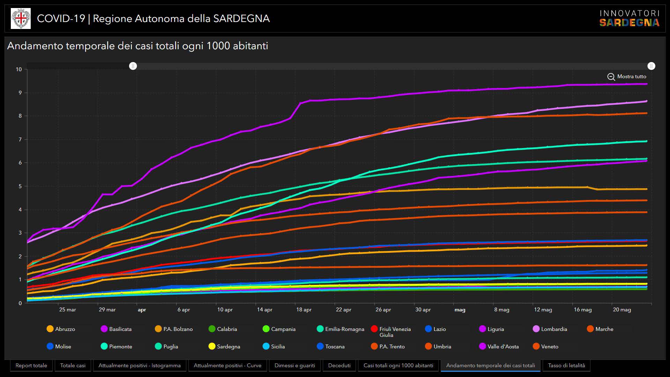
Task: Click the Innovatori Sardegna logo
Action: [629, 19]
